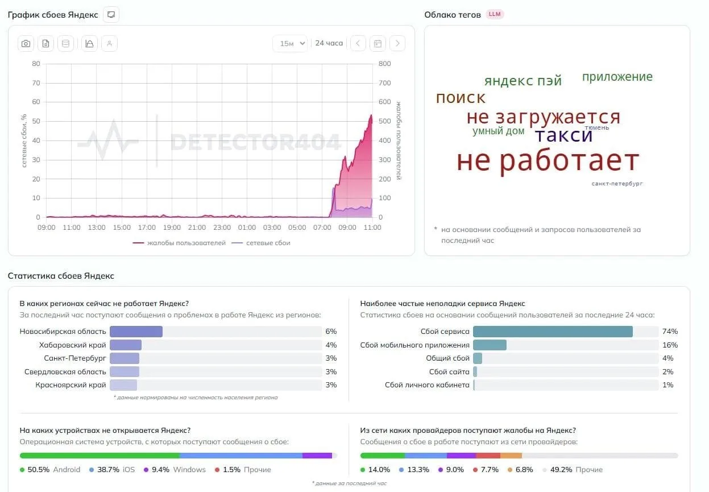Click the tag такси
709x492 pixels.
(x=563, y=135)
